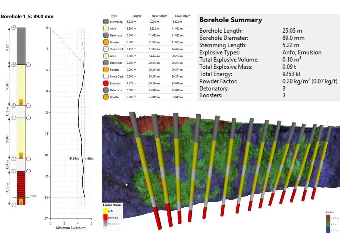Select the hatched upper stone deck segment
Screen dimensions: 340x247
click(21, 112)
